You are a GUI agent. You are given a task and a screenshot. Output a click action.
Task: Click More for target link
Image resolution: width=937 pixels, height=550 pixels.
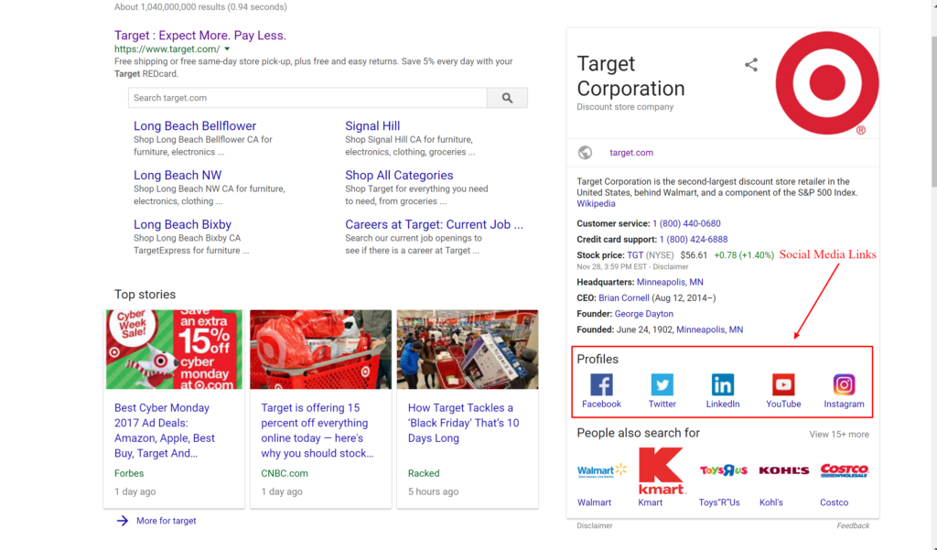167,521
